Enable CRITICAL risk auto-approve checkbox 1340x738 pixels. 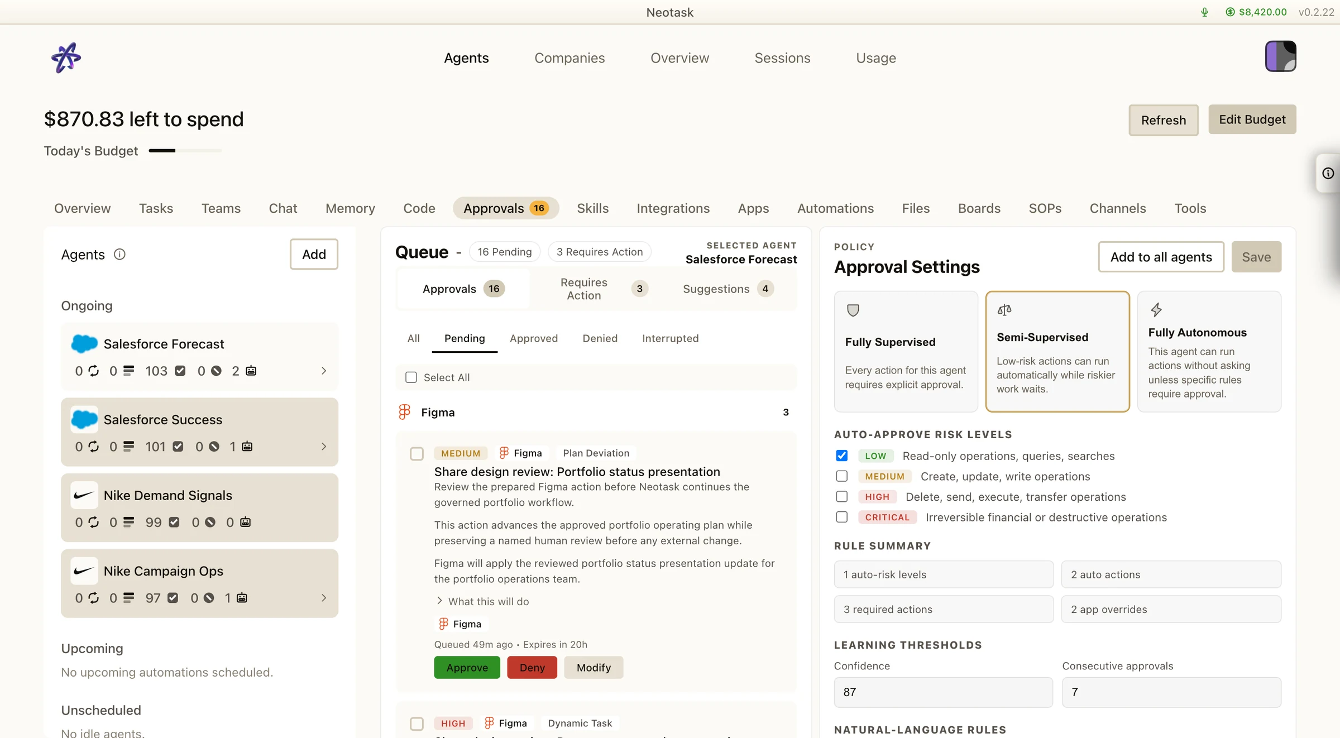click(x=841, y=517)
